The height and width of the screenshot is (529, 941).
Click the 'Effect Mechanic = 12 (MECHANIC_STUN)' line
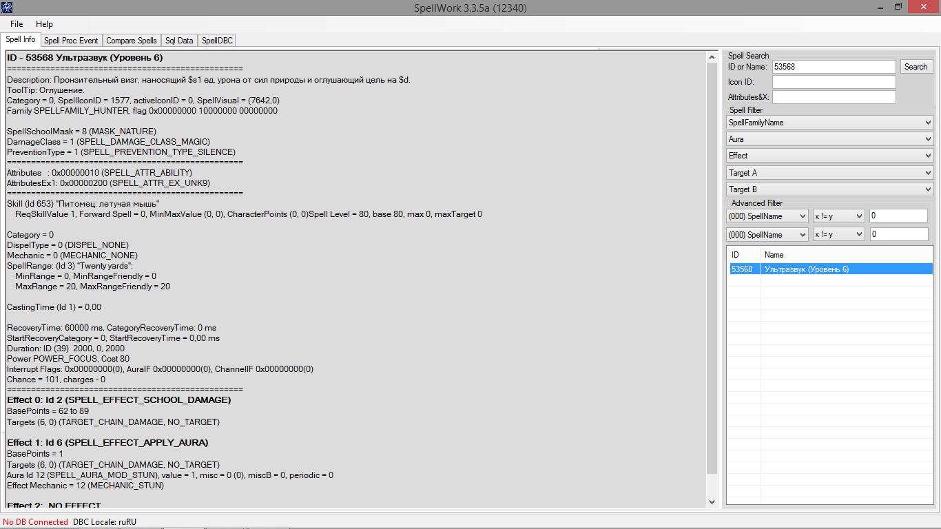[85, 486]
